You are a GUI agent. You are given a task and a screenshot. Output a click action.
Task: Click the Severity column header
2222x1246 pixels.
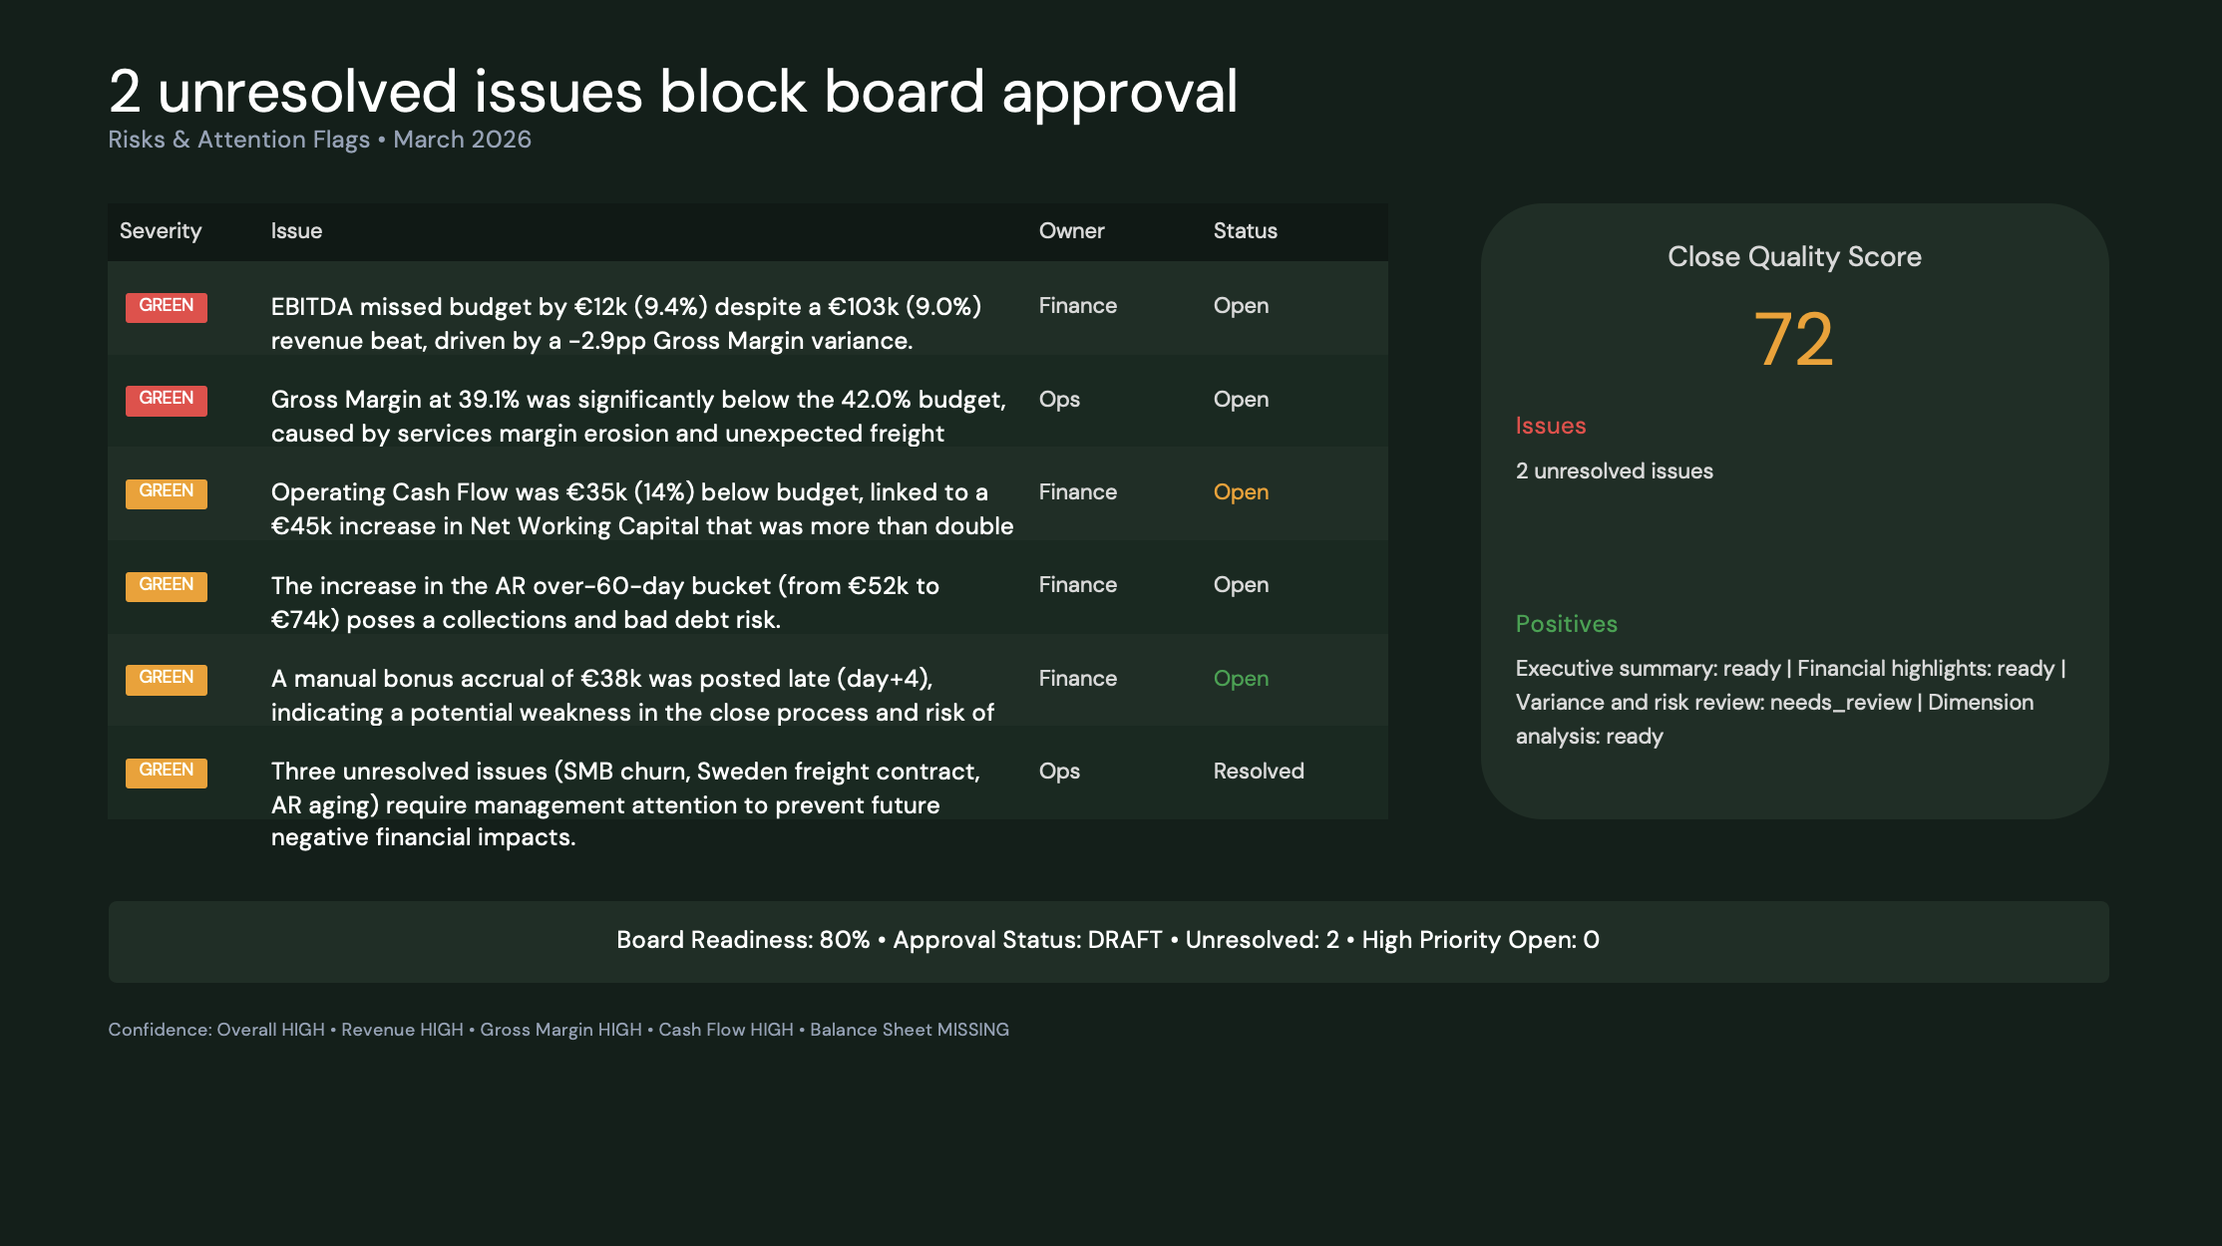coord(161,231)
